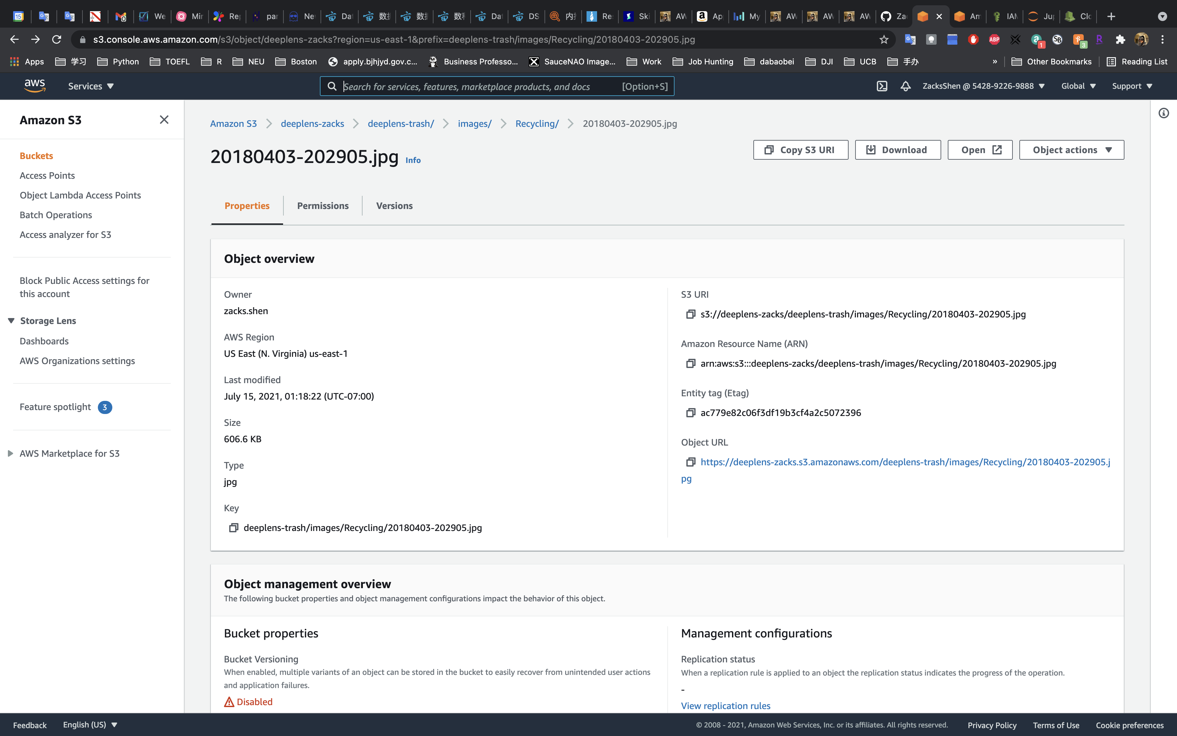Screen dimensions: 1177x736
Task: Bookmark this page with the star icon
Action: click(x=884, y=39)
